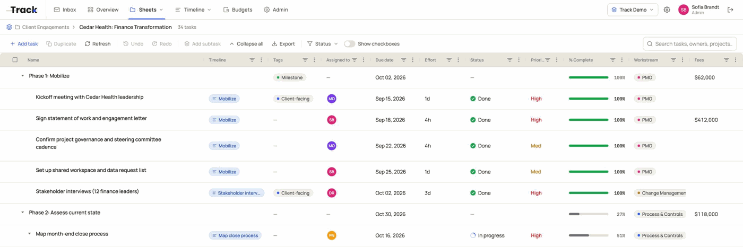Image resolution: width=743 pixels, height=247 pixels.
Task: Click the Add subtask button
Action: [202, 44]
